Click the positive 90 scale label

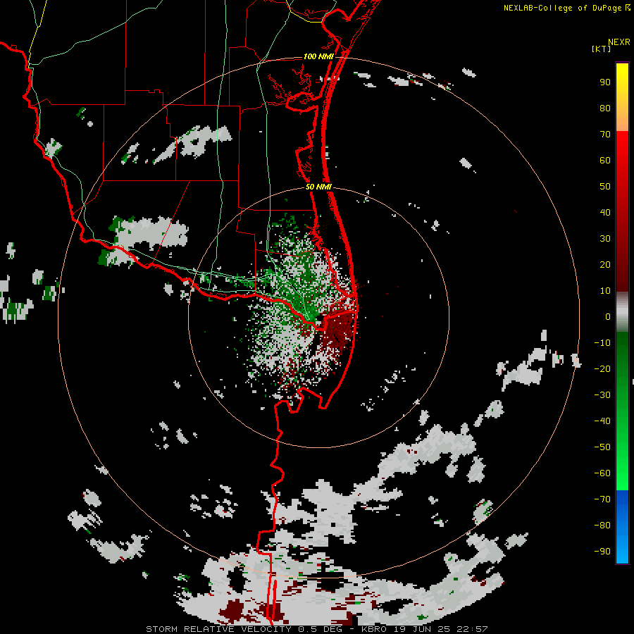click(605, 82)
